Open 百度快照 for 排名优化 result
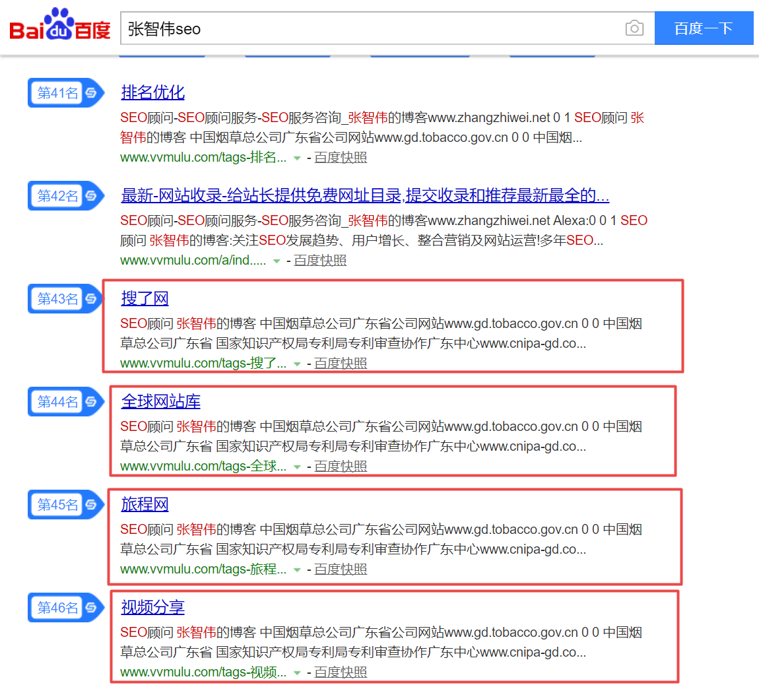This screenshot has width=759, height=687. 341,158
